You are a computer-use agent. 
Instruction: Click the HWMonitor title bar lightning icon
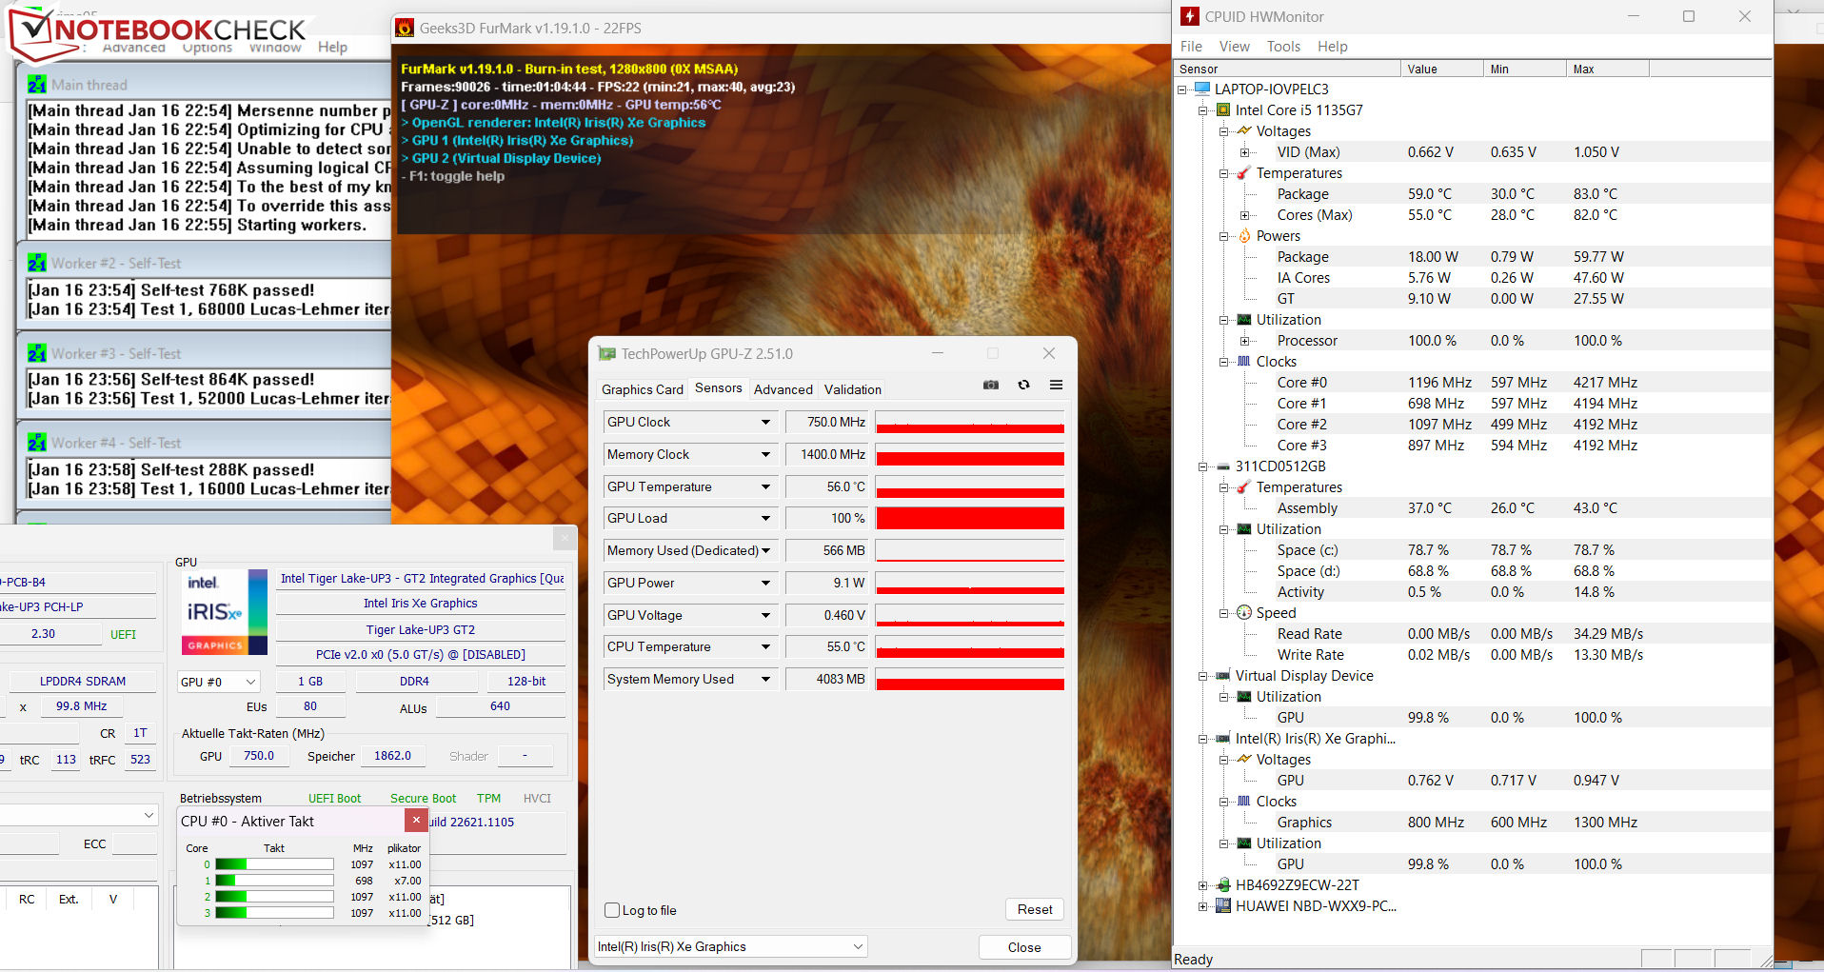(1190, 16)
